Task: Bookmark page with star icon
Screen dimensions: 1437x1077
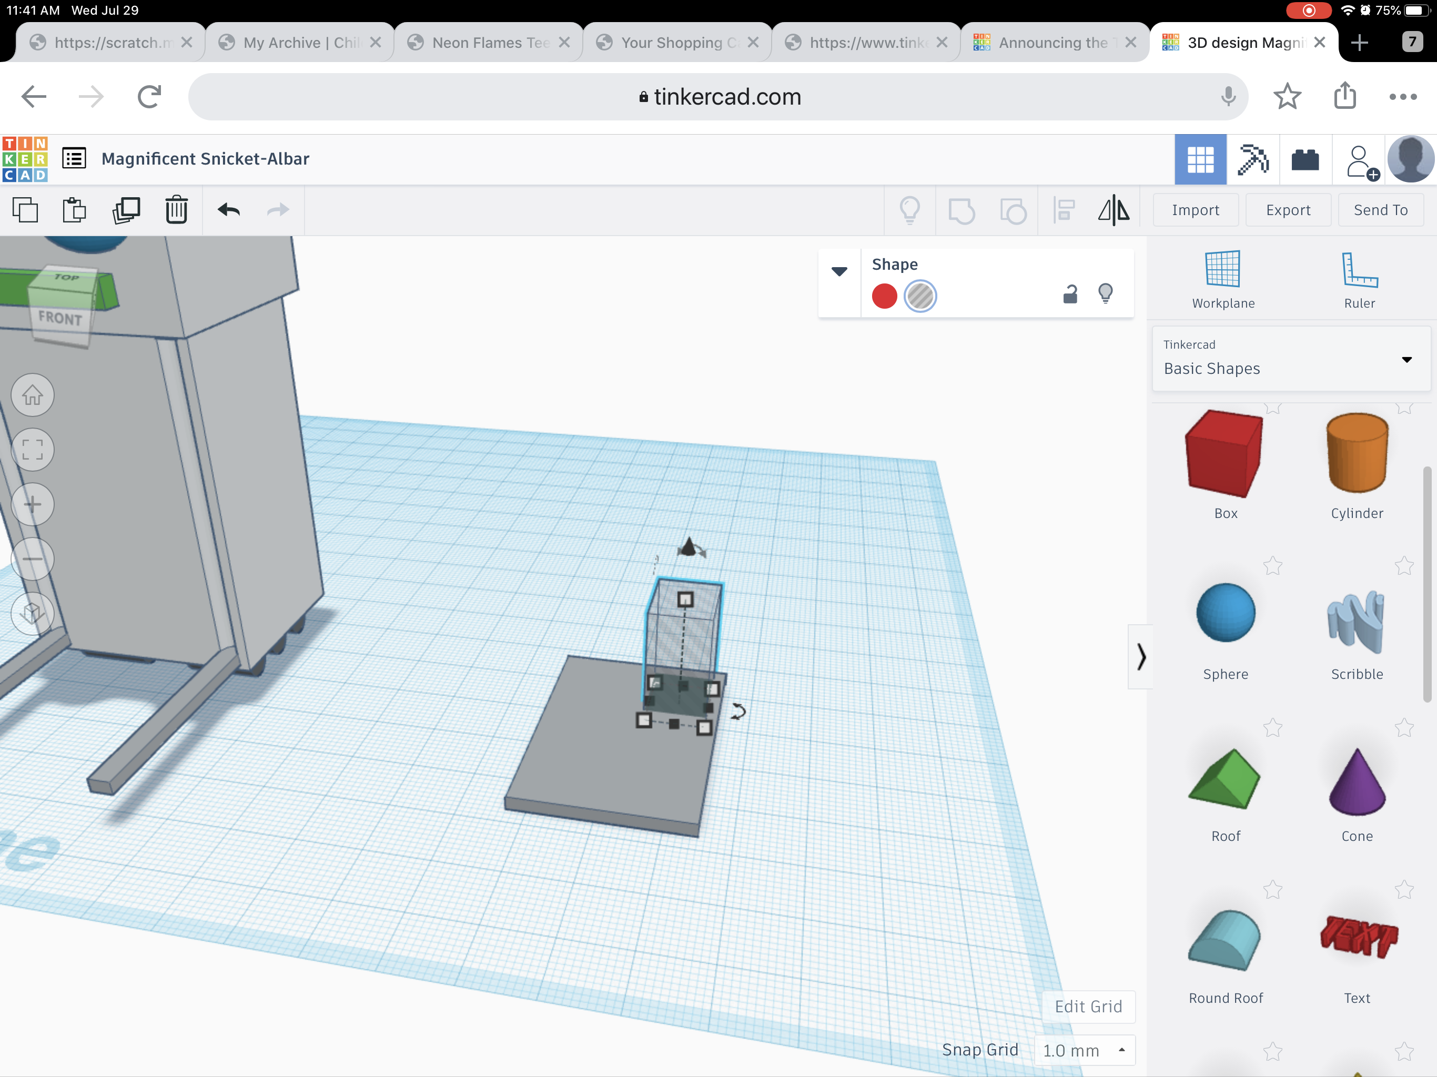Action: pyautogui.click(x=1286, y=97)
